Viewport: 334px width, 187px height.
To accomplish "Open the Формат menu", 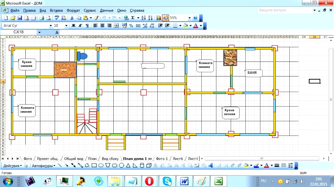I will pyautogui.click(x=73, y=10).
